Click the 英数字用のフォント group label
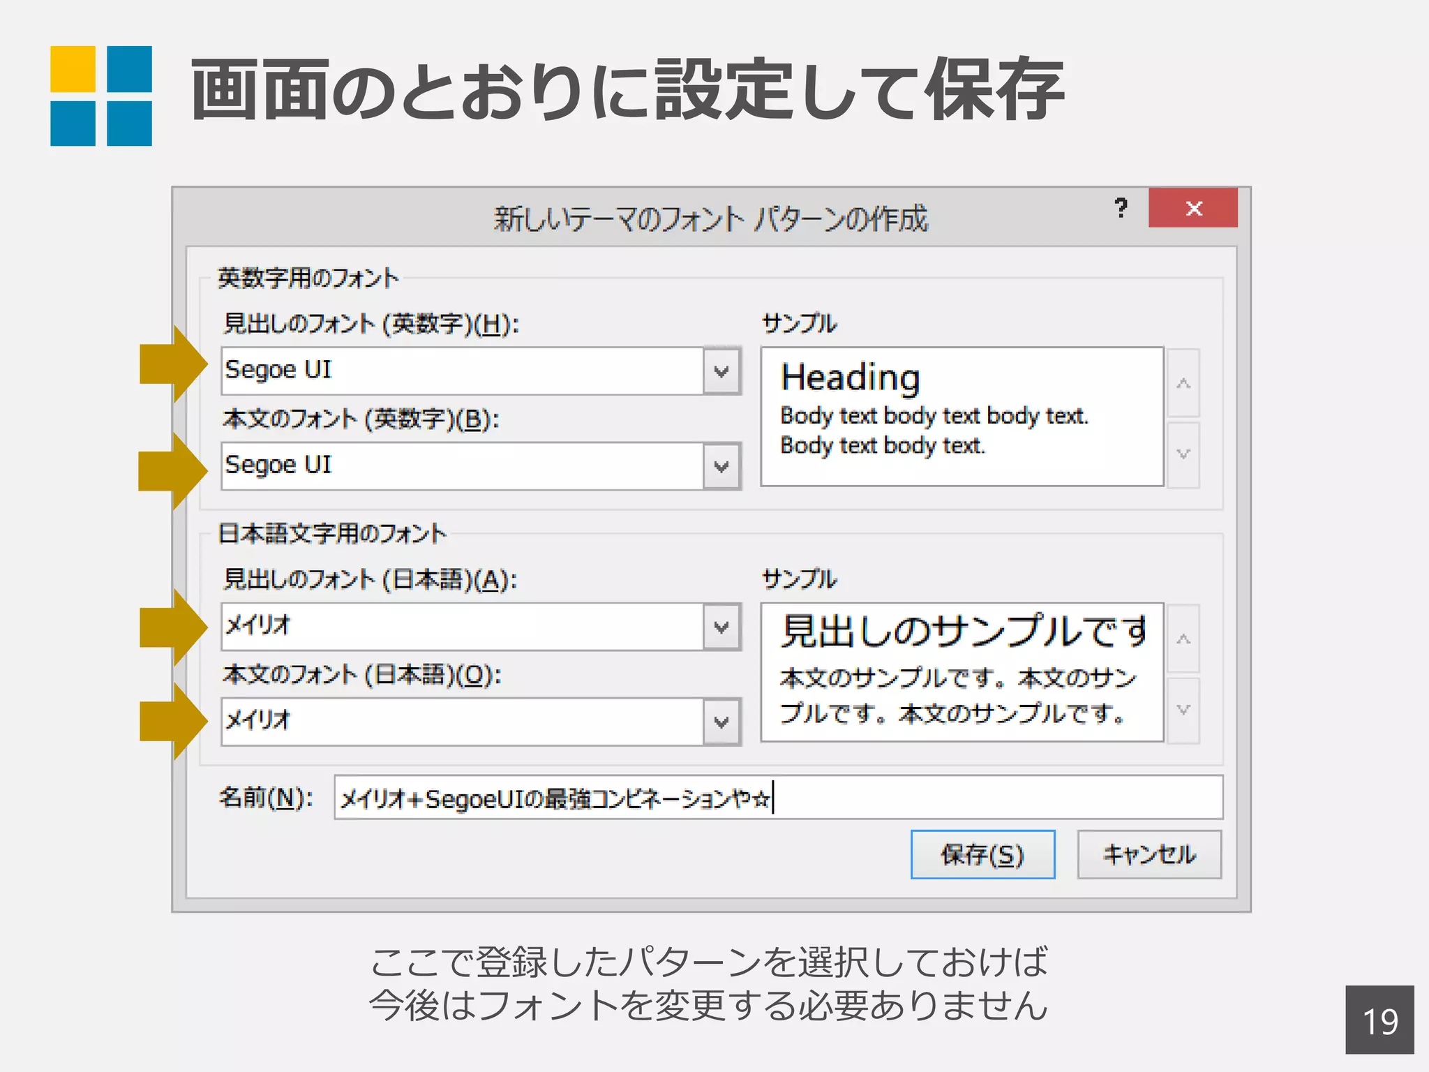 pos(308,278)
